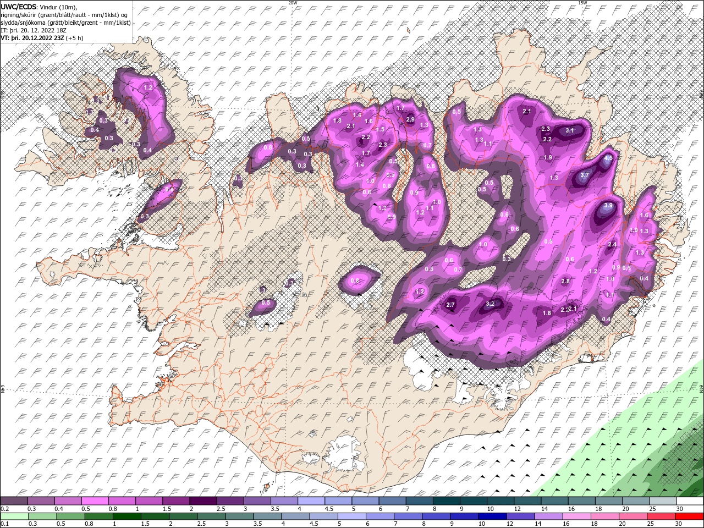The image size is (704, 528).
Task: Click the '0.2' label in the legend
Action: point(4,509)
